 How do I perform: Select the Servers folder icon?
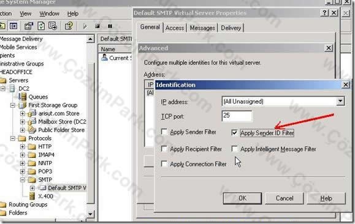3,80
